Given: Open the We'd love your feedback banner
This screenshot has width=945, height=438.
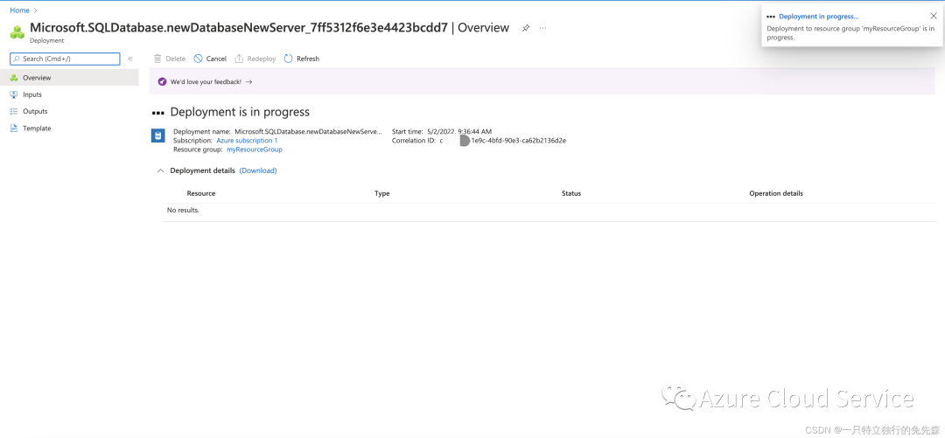Looking at the screenshot, I should (x=542, y=81).
